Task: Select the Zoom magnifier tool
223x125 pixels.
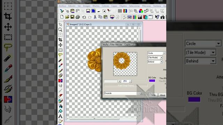Action: (x=60, y=30)
